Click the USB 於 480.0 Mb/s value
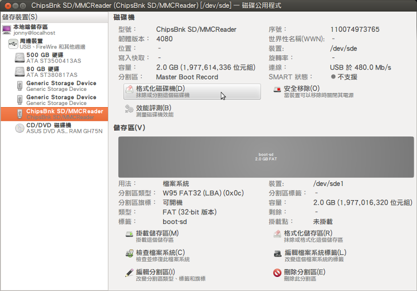The image size is (417, 291). point(360,67)
